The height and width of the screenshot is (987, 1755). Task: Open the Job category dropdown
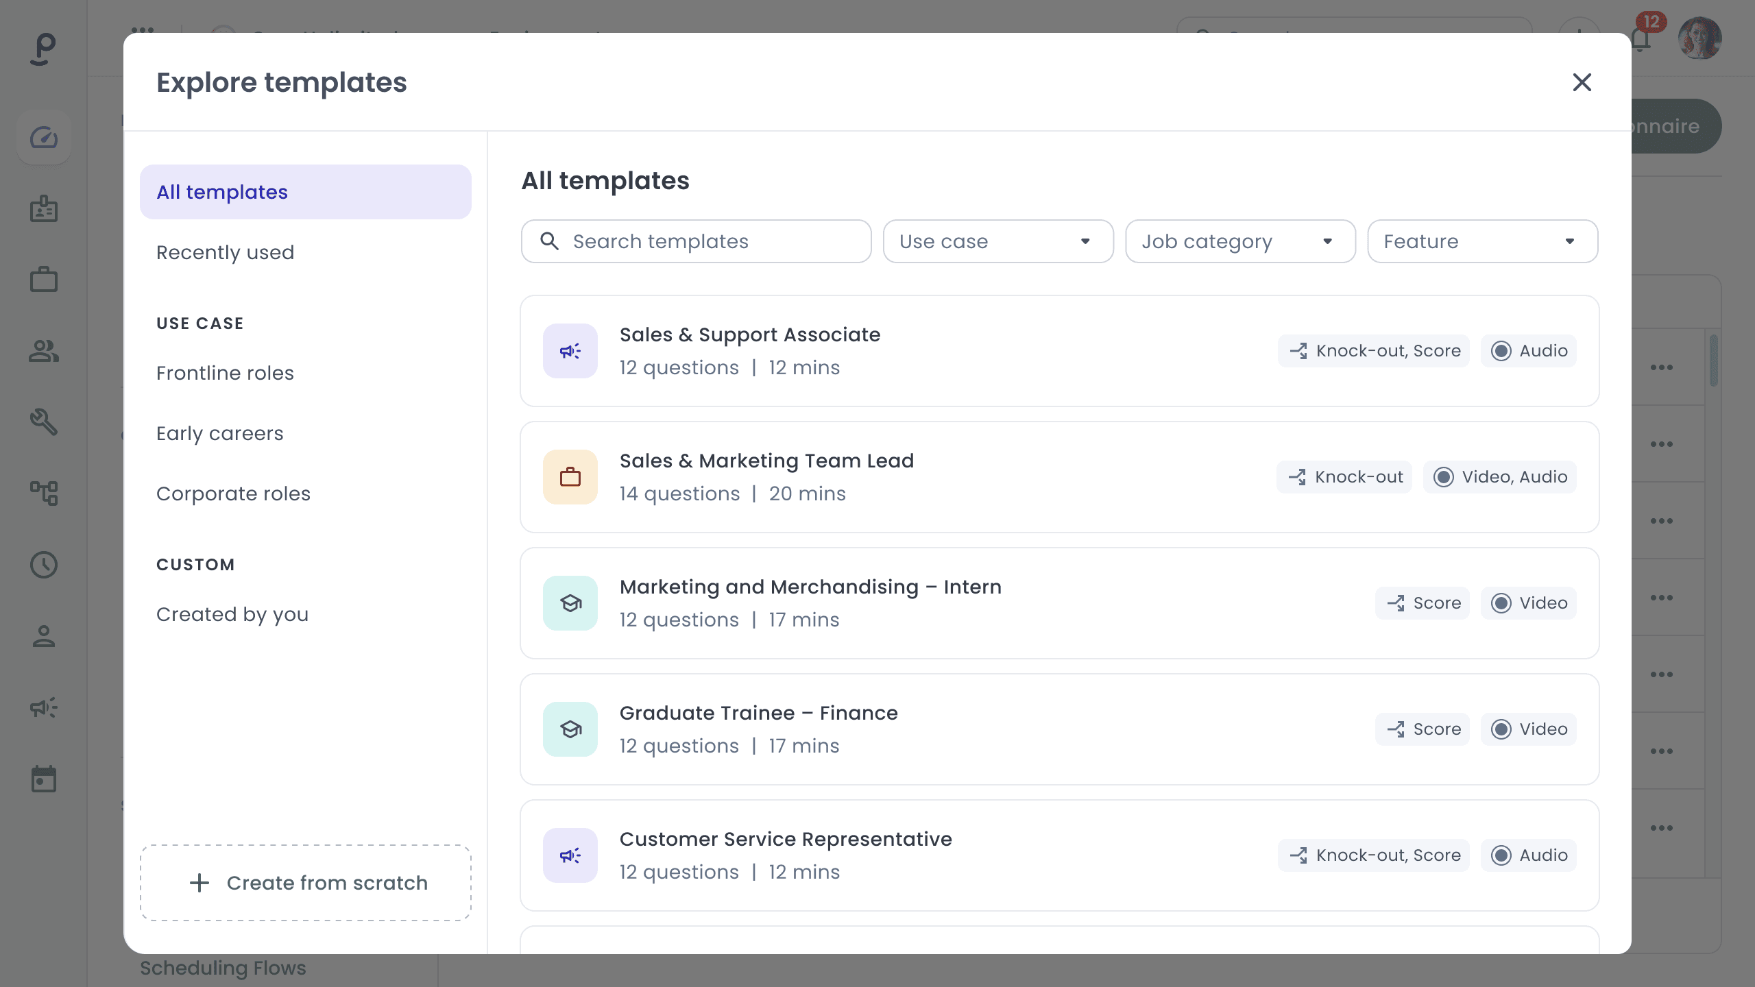(1239, 241)
